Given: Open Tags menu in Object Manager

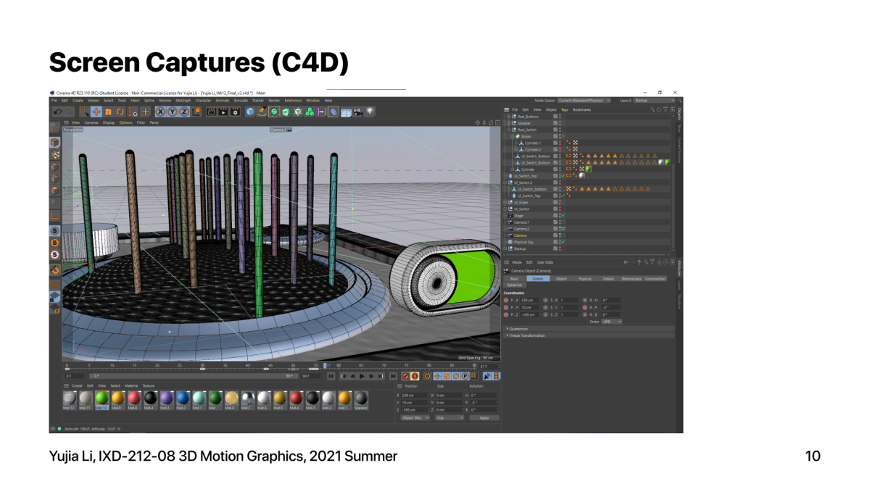Looking at the screenshot, I should click(x=565, y=109).
